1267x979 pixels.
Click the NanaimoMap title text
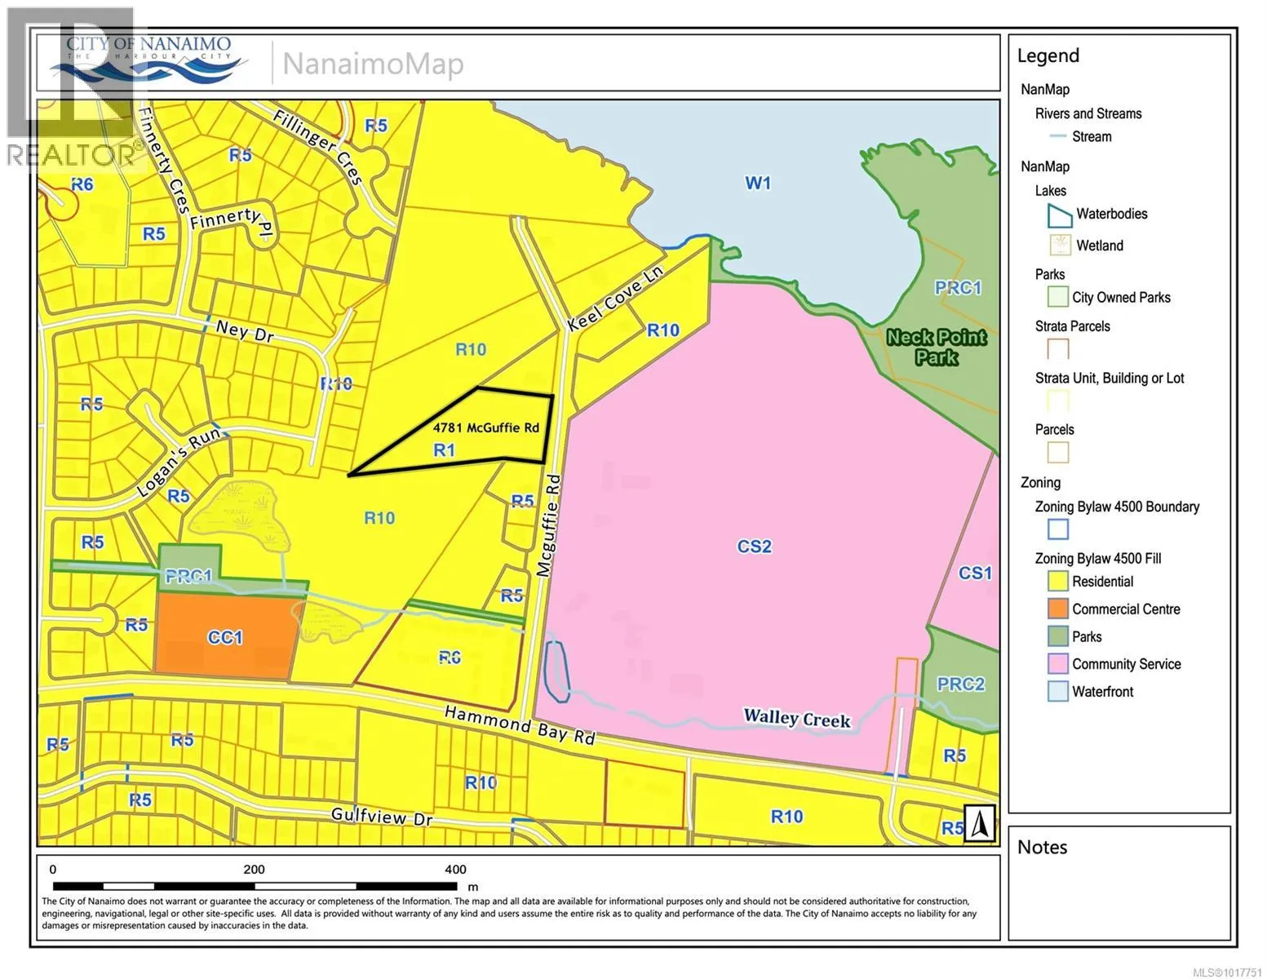click(373, 64)
